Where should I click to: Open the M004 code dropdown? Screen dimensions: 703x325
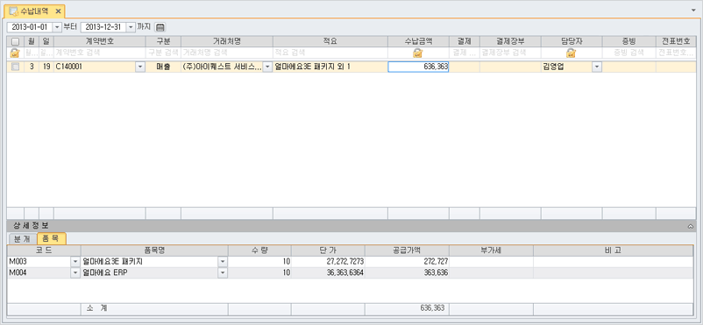75,272
